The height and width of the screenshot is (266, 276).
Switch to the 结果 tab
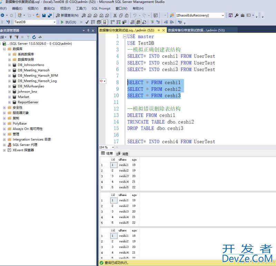coord(107,154)
